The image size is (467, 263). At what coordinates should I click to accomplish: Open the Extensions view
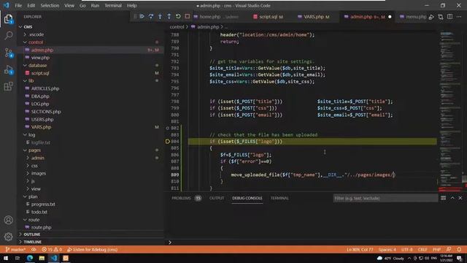coord(8,86)
